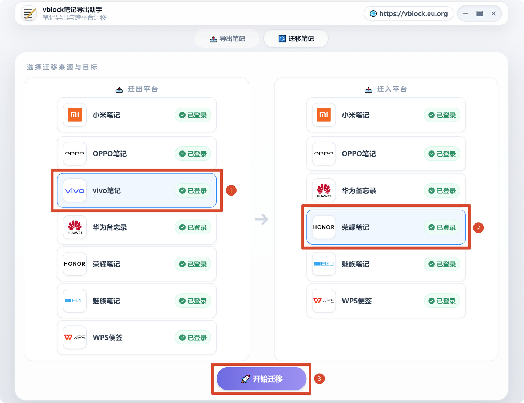Viewport: 524px width, 403px height.
Task: Choose vivo笔记 text as source platform
Action: coord(107,190)
